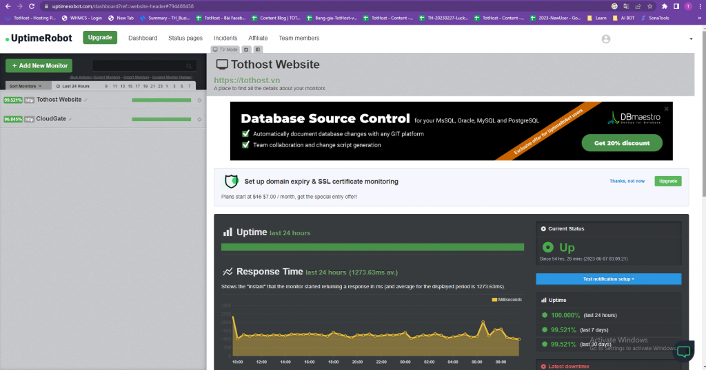Click the user account avatar icon

[x=606, y=39]
